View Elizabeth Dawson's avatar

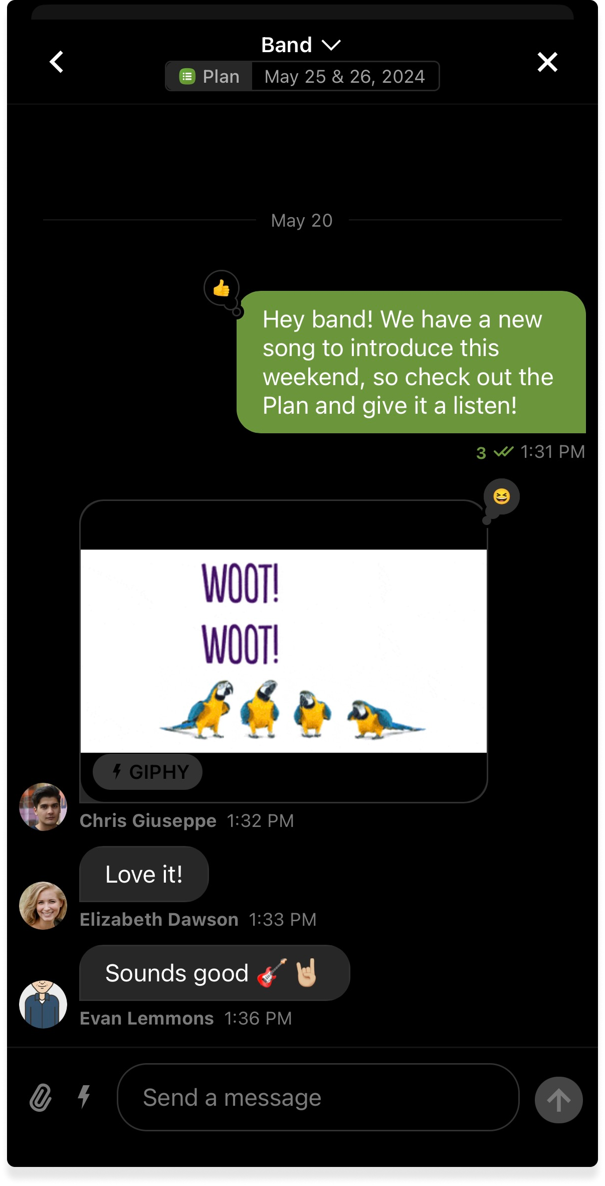click(43, 906)
